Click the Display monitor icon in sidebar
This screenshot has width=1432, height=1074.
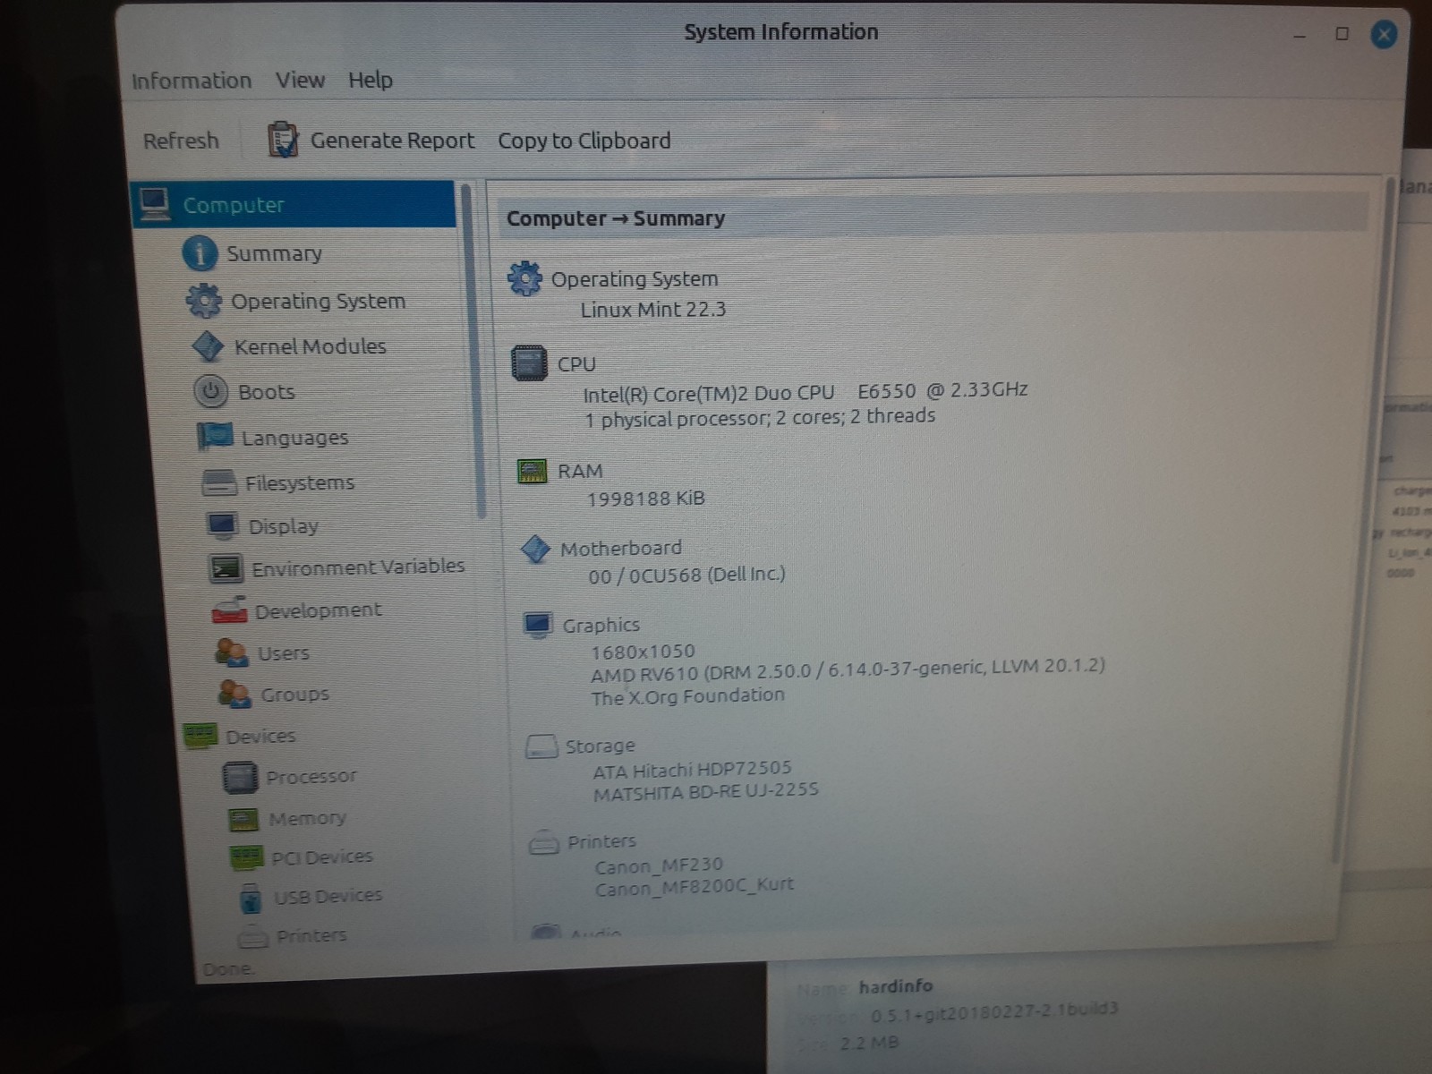(222, 525)
